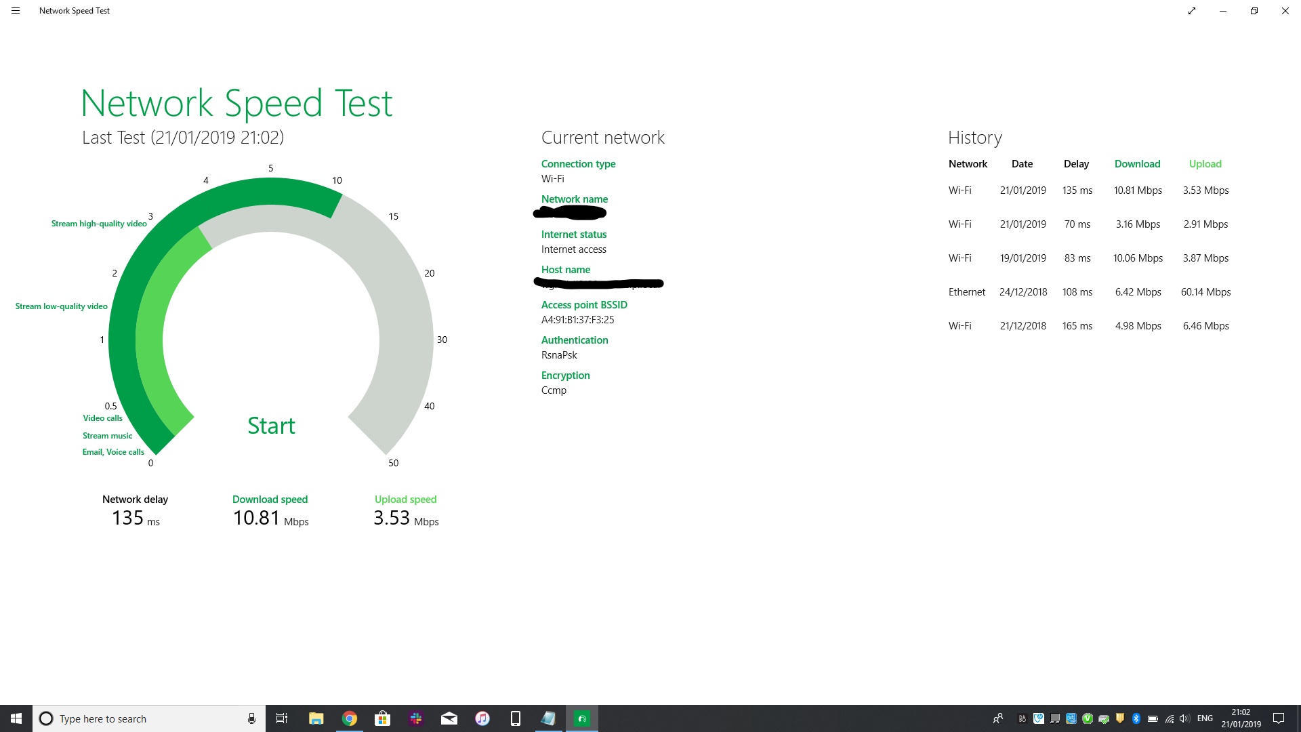
Task: Open Slack from the taskbar
Action: [x=416, y=718]
